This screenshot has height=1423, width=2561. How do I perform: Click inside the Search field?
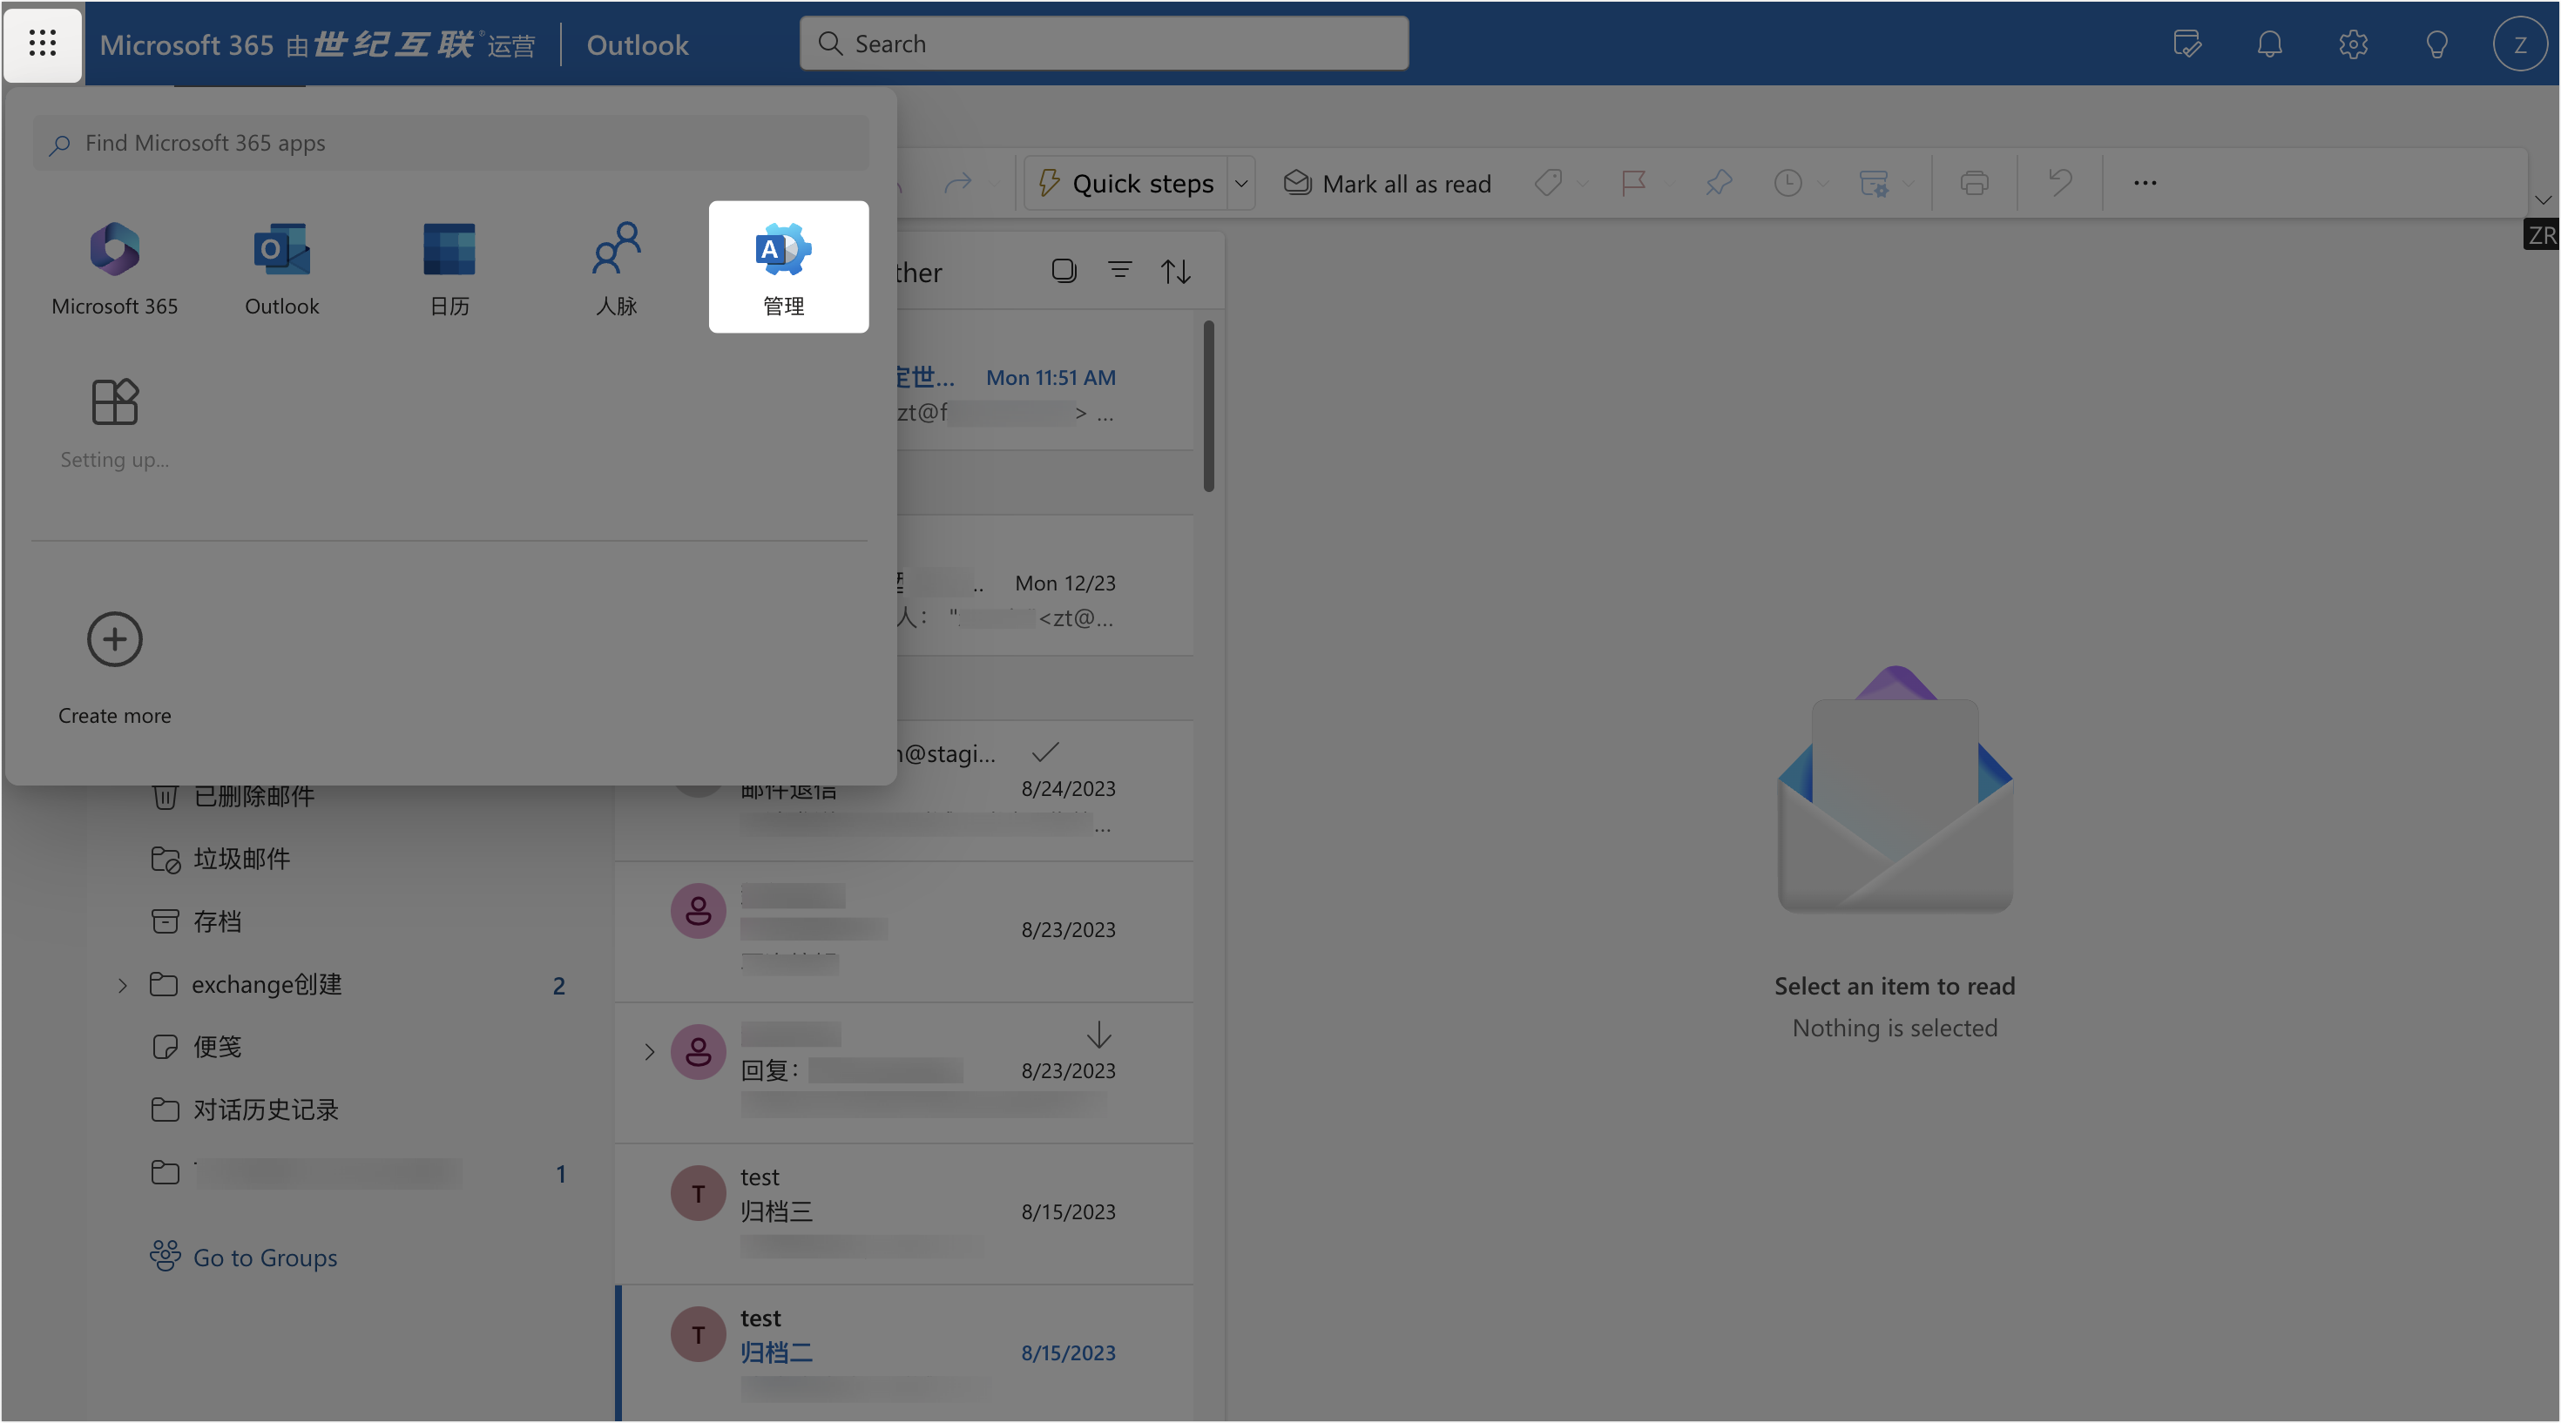coord(1102,44)
